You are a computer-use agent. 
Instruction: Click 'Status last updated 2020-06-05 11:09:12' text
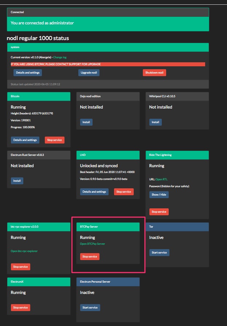pos(35,84)
